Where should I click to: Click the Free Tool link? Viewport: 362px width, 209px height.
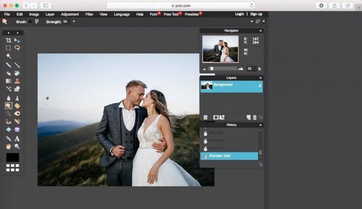click(x=171, y=14)
